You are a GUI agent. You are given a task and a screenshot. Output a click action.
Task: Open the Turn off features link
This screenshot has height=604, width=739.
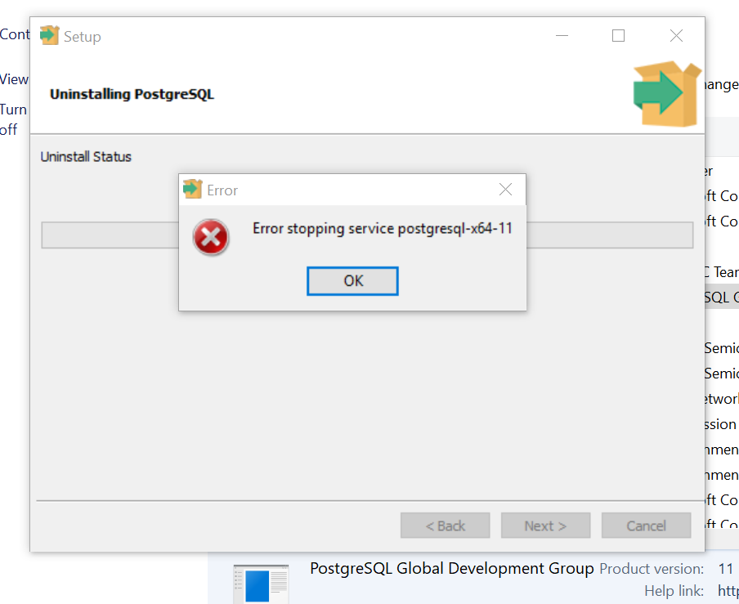(x=13, y=119)
